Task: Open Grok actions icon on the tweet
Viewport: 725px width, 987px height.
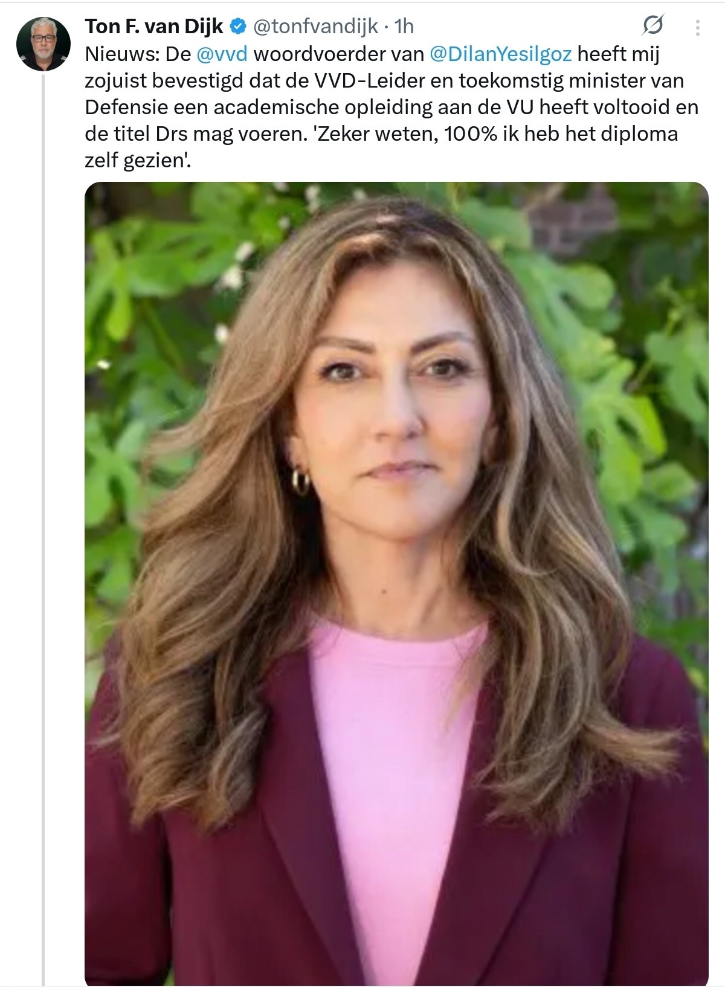Action: pos(653,25)
